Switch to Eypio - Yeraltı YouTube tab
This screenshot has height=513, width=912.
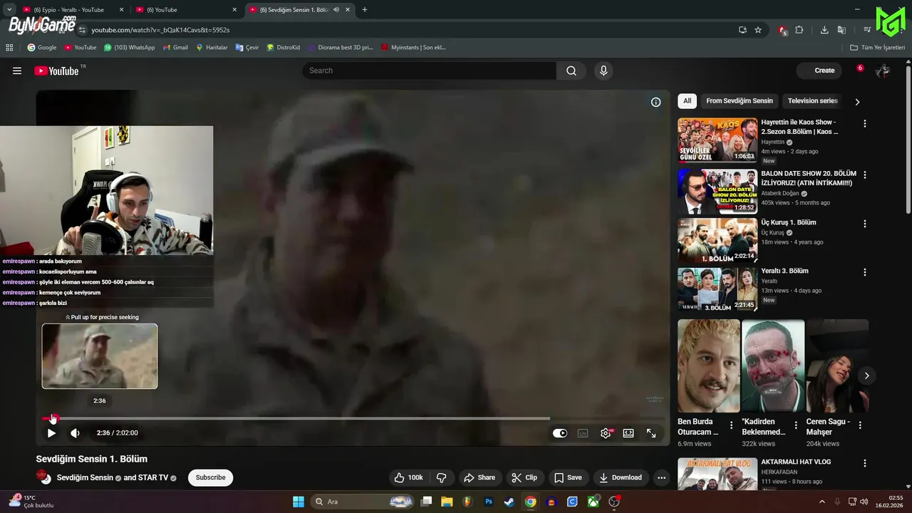pyautogui.click(x=72, y=10)
